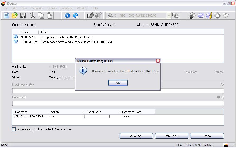
Task: Click the 'Done' status bar text
Action: coord(4,145)
